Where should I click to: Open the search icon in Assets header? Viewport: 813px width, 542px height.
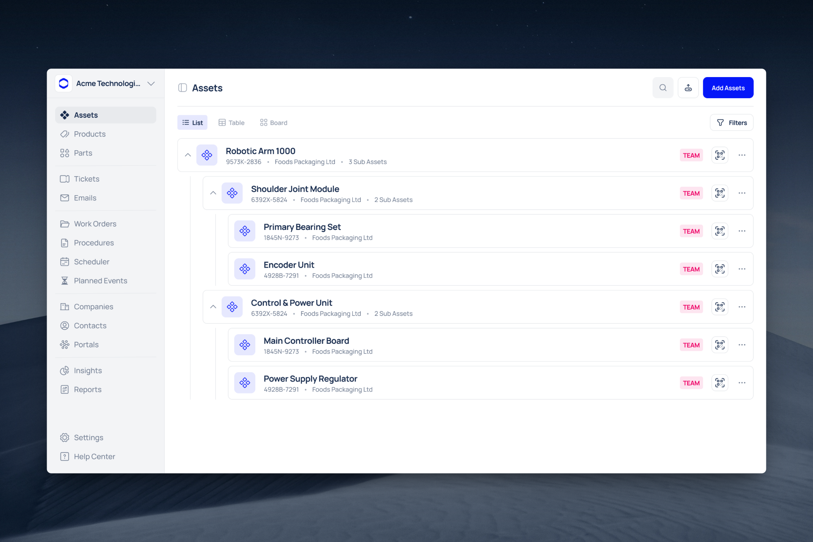click(663, 88)
